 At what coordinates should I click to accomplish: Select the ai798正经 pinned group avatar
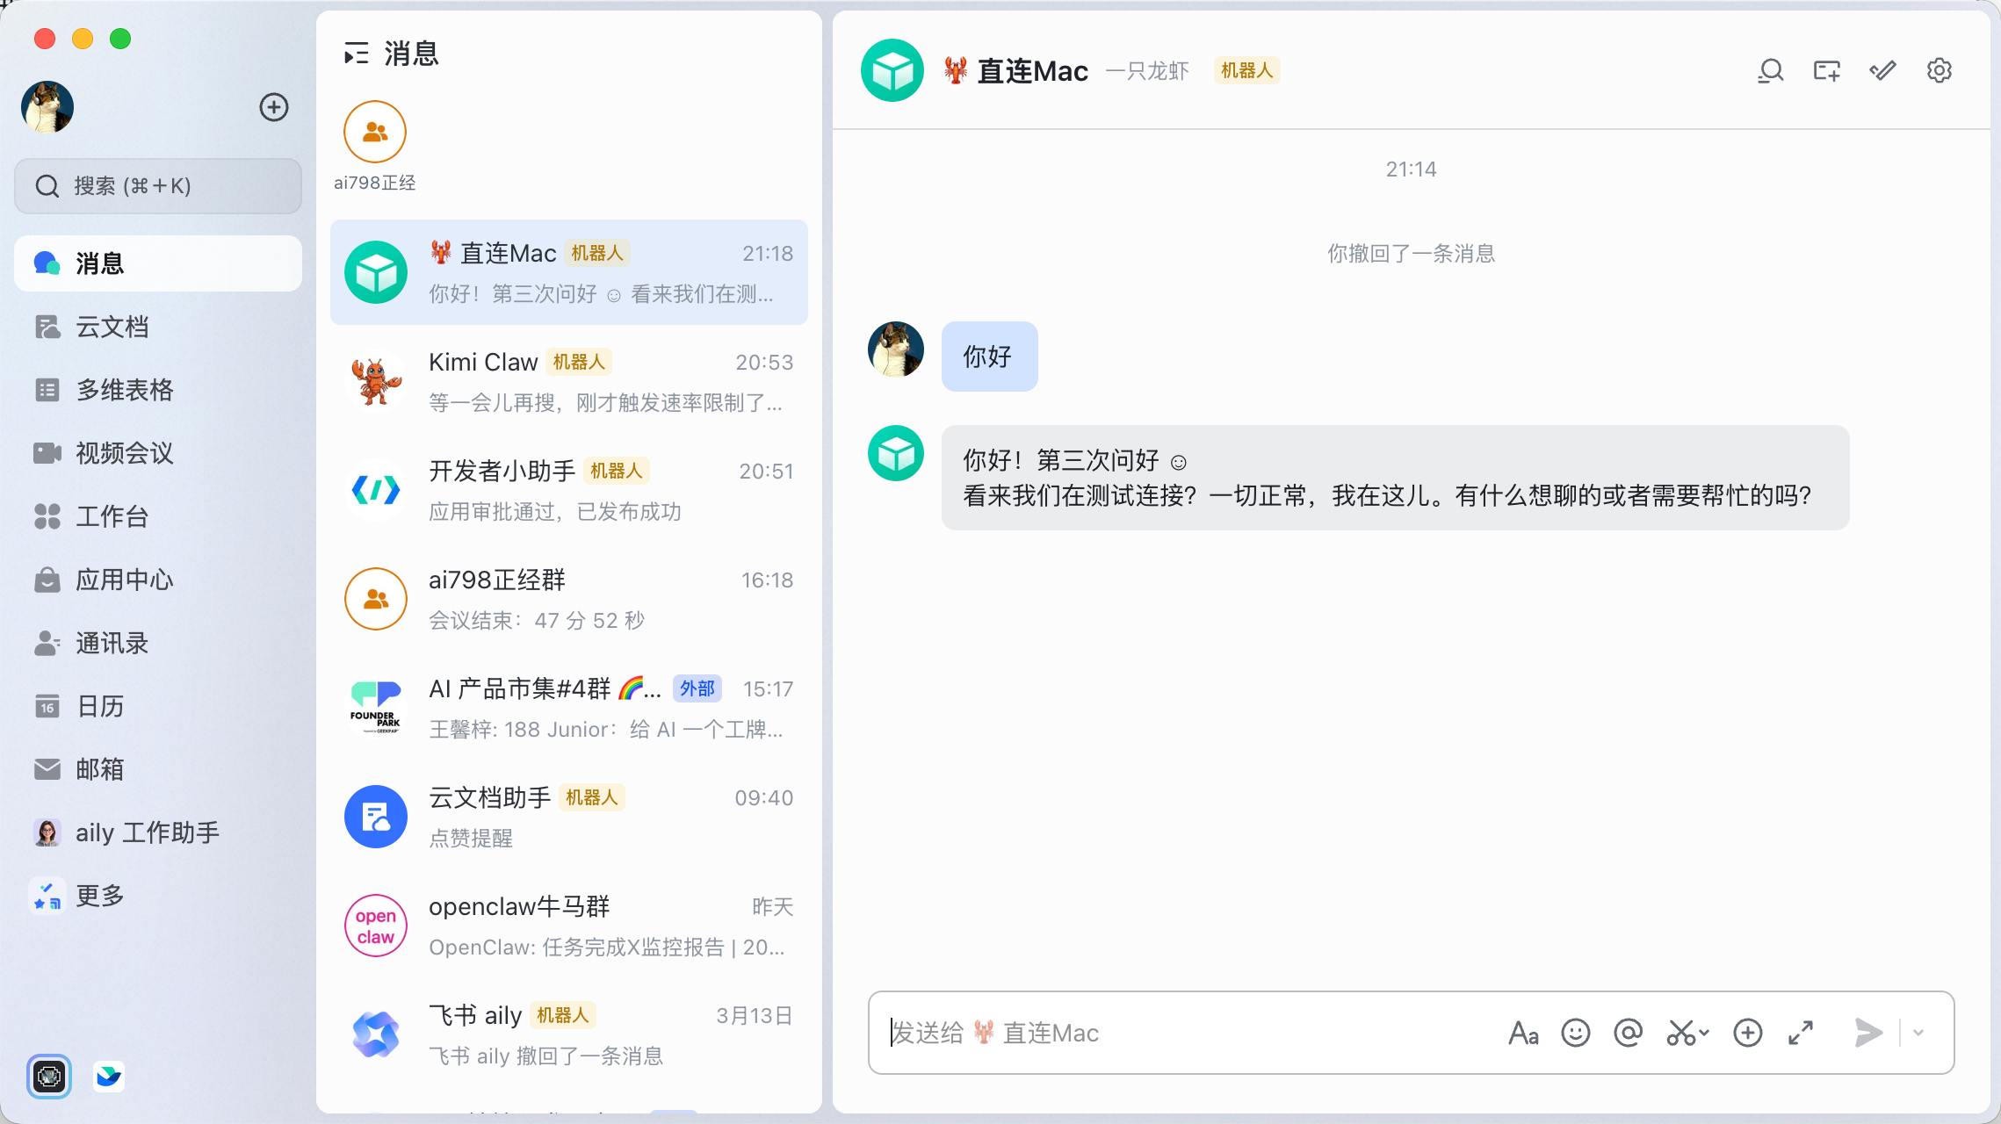click(x=375, y=132)
